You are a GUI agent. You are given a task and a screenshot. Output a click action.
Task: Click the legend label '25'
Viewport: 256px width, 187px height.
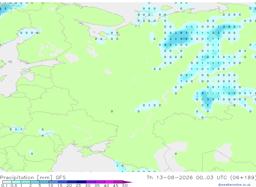[78, 185]
